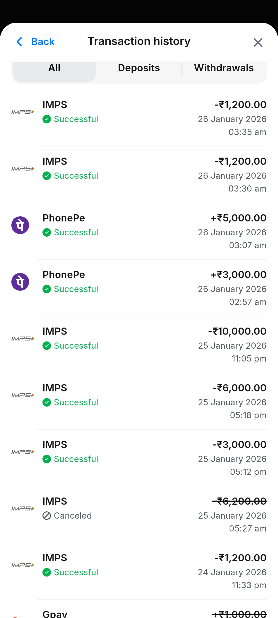Tap IMPS logo of canceled transaction

23,509
